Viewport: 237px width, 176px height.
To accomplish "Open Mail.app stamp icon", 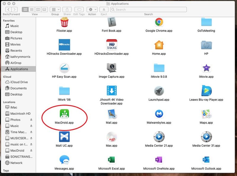I will coord(112,114).
